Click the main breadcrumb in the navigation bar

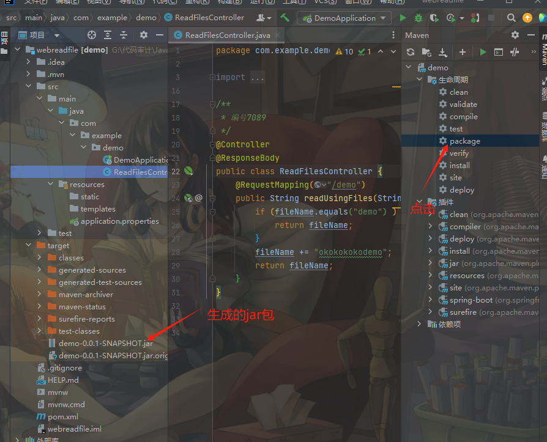tap(34, 18)
